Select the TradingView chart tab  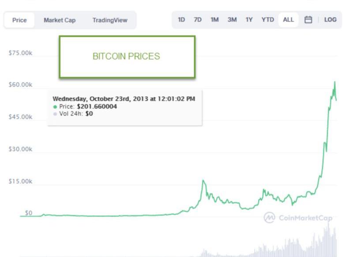tap(110, 20)
